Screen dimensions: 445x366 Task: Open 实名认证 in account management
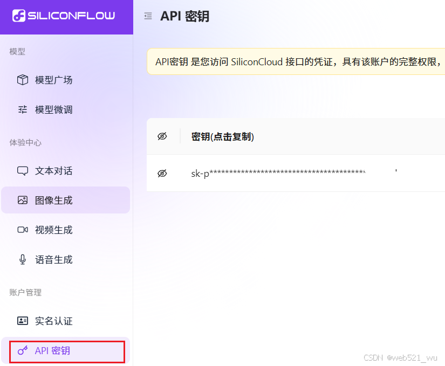(x=66, y=321)
